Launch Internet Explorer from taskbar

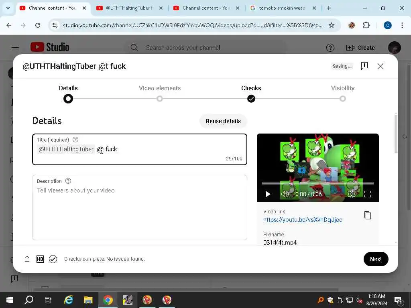point(68,300)
